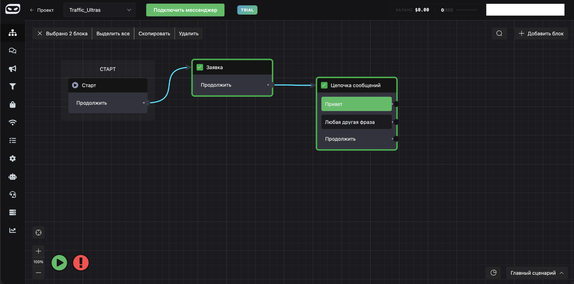Viewport: 574px width, 284px height.
Task: Open the server stack sidebar icon
Action: [x=13, y=213]
